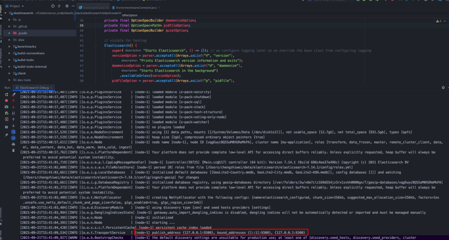
Task: Click the red down arrow in console toolbar
Action: (13, 107)
